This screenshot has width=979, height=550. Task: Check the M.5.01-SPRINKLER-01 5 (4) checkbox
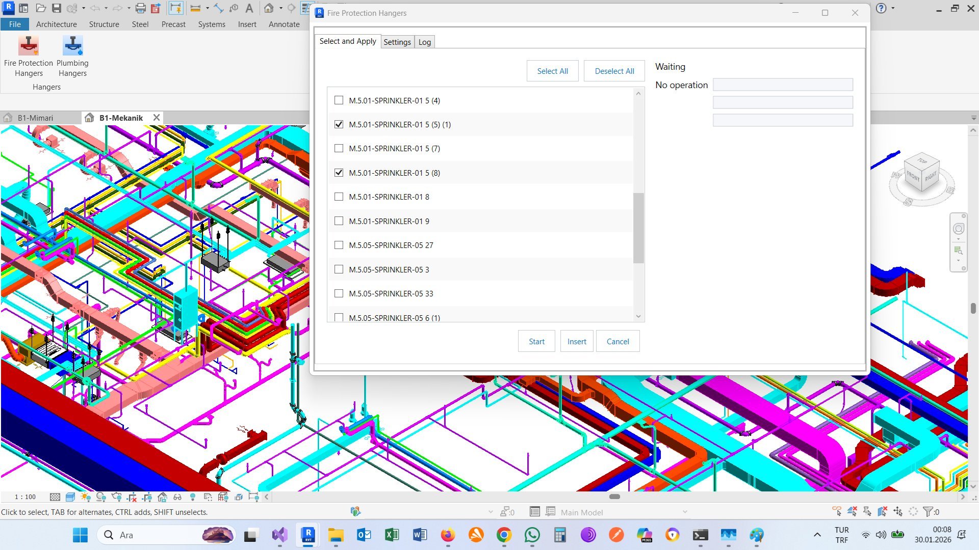pyautogui.click(x=339, y=100)
